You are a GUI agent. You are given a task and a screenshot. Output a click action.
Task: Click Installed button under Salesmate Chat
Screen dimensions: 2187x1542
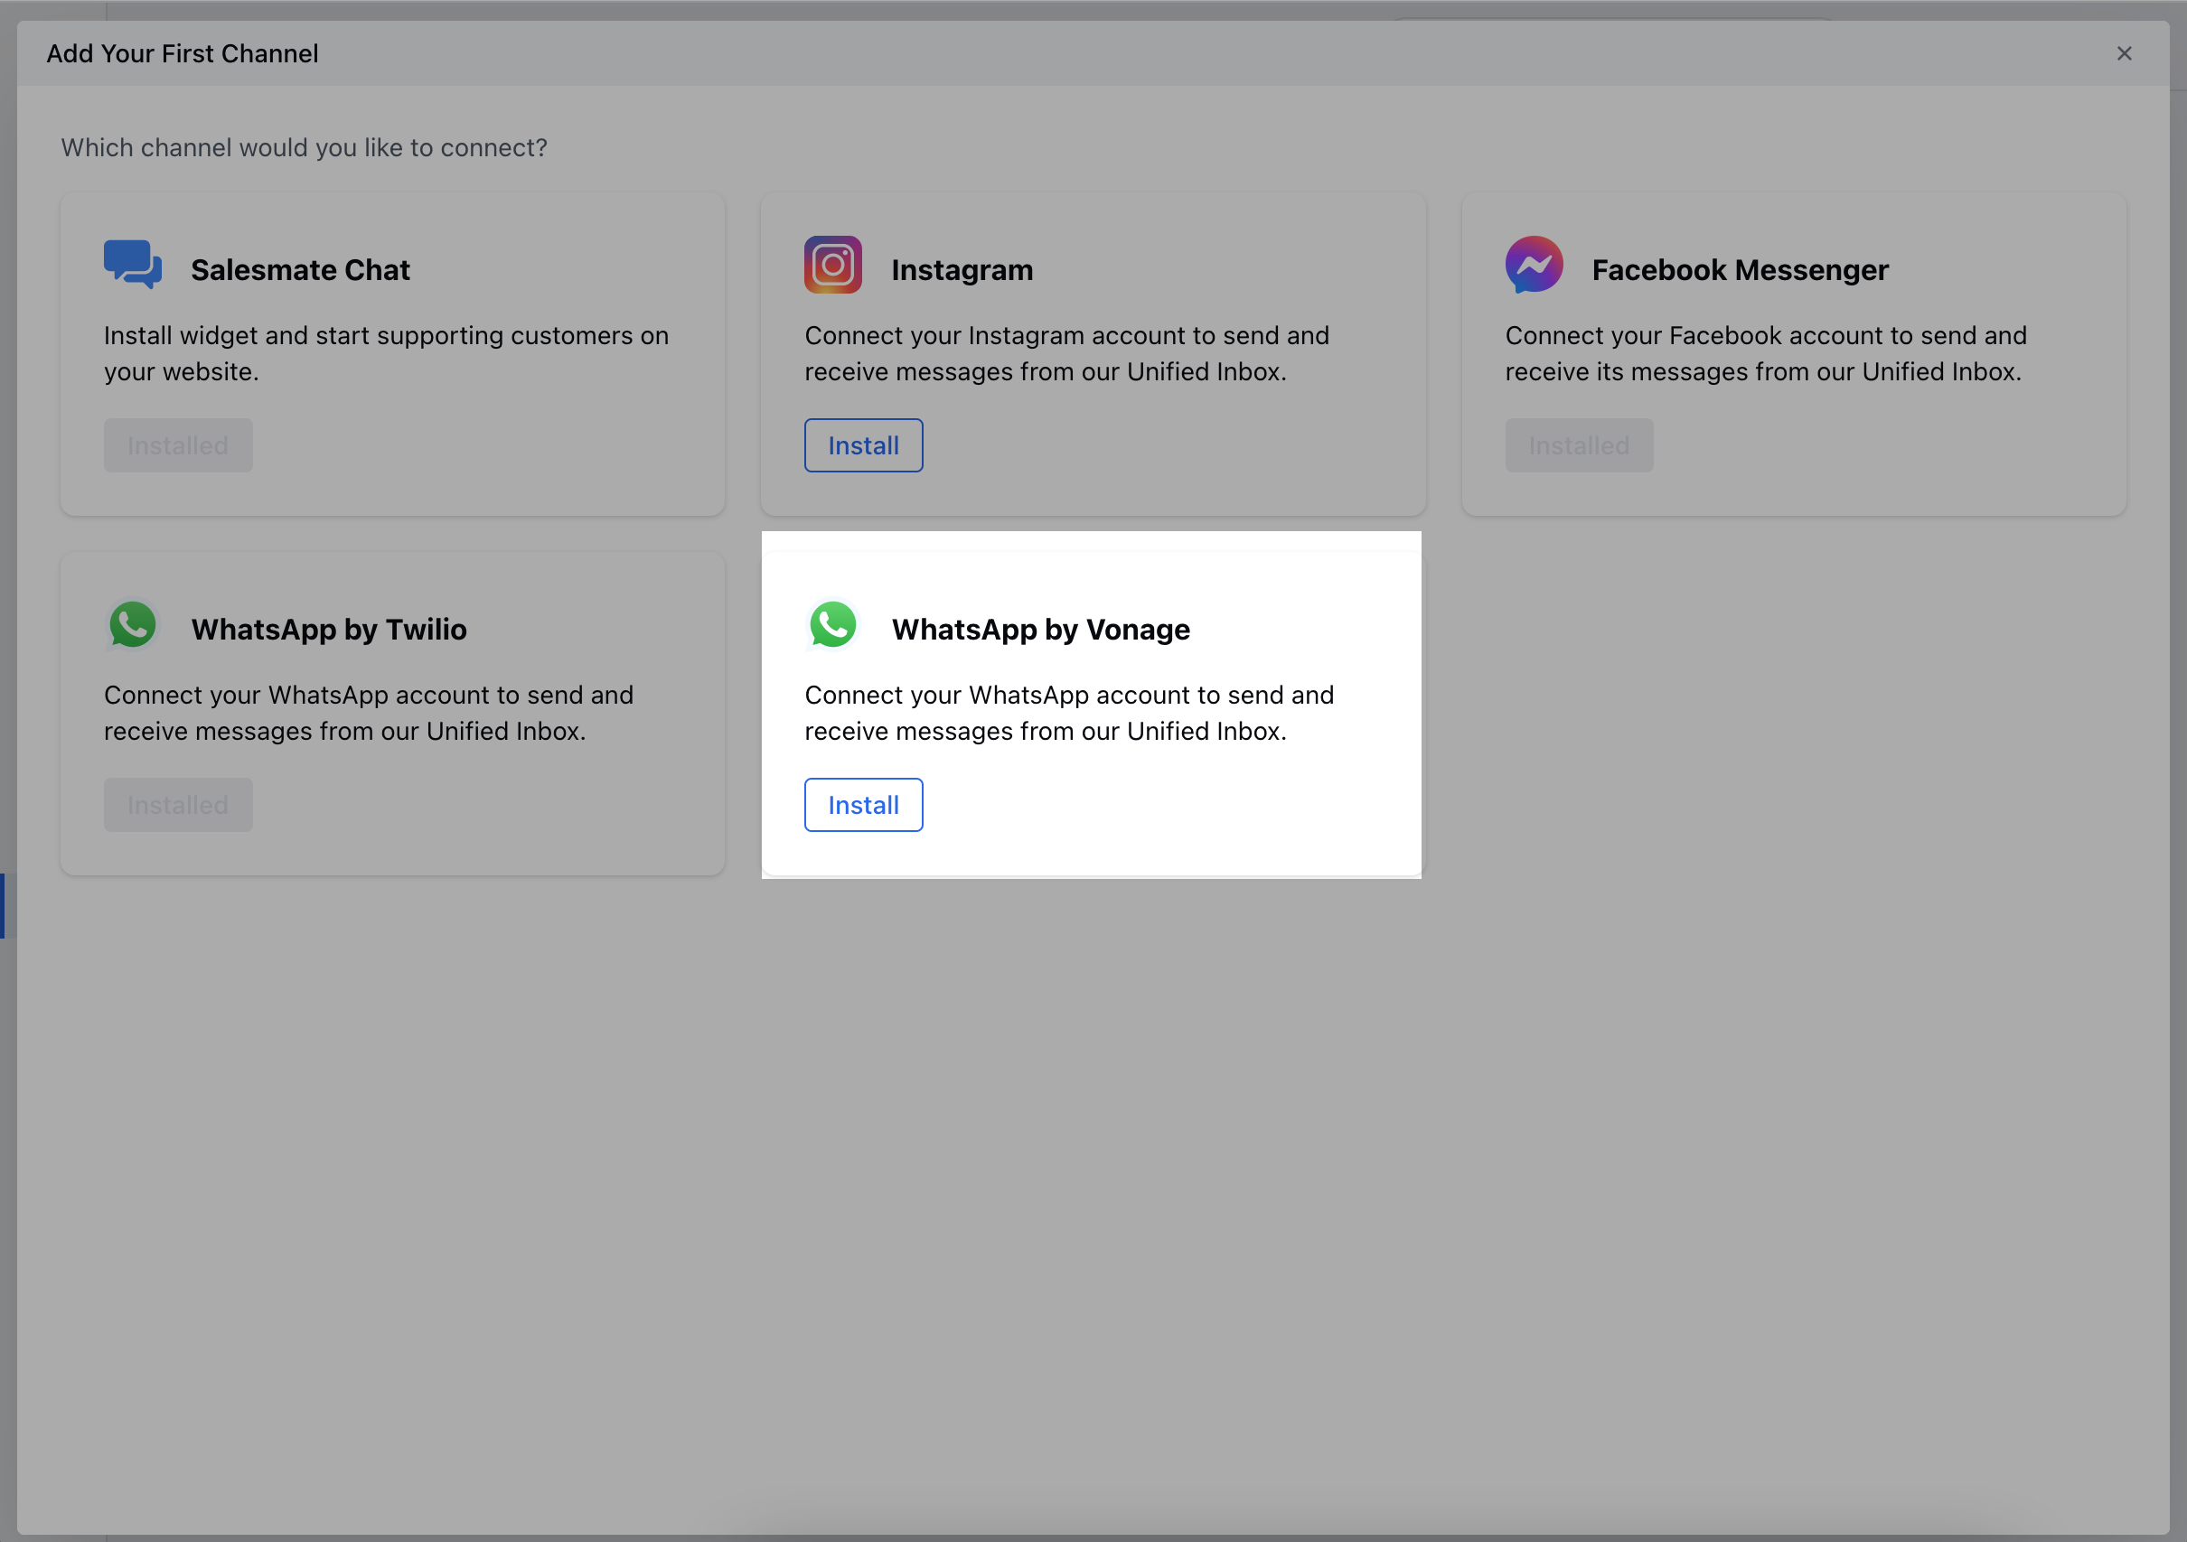point(178,445)
